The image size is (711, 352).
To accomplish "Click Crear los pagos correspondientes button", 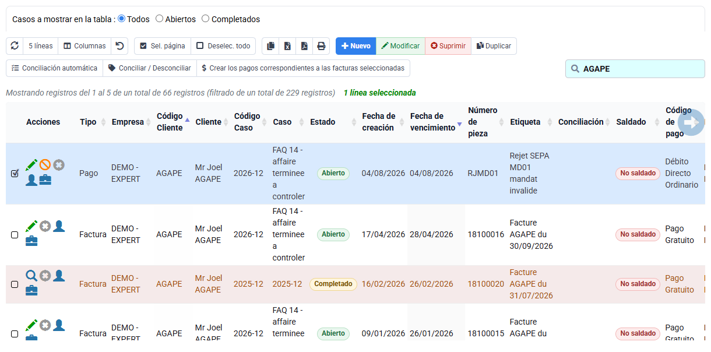I will [303, 68].
